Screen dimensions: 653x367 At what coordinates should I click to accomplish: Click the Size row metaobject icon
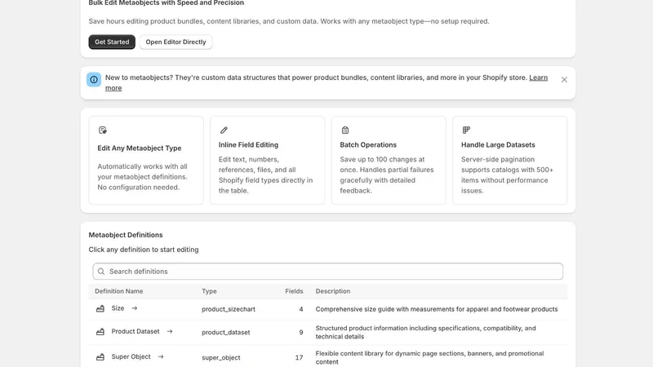100,309
